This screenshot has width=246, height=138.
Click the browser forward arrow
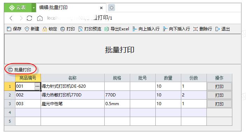21,18
